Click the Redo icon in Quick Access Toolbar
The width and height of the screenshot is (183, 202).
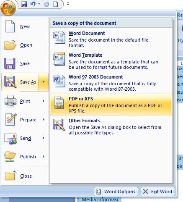click(46, 4)
